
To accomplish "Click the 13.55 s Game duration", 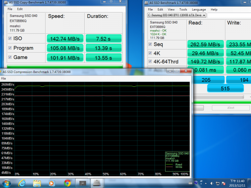I will coord(104,58).
